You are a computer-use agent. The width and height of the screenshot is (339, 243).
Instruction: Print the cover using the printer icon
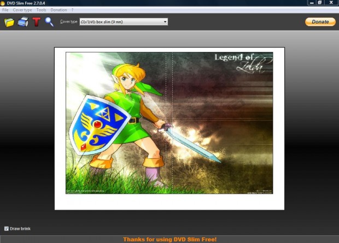tap(23, 22)
